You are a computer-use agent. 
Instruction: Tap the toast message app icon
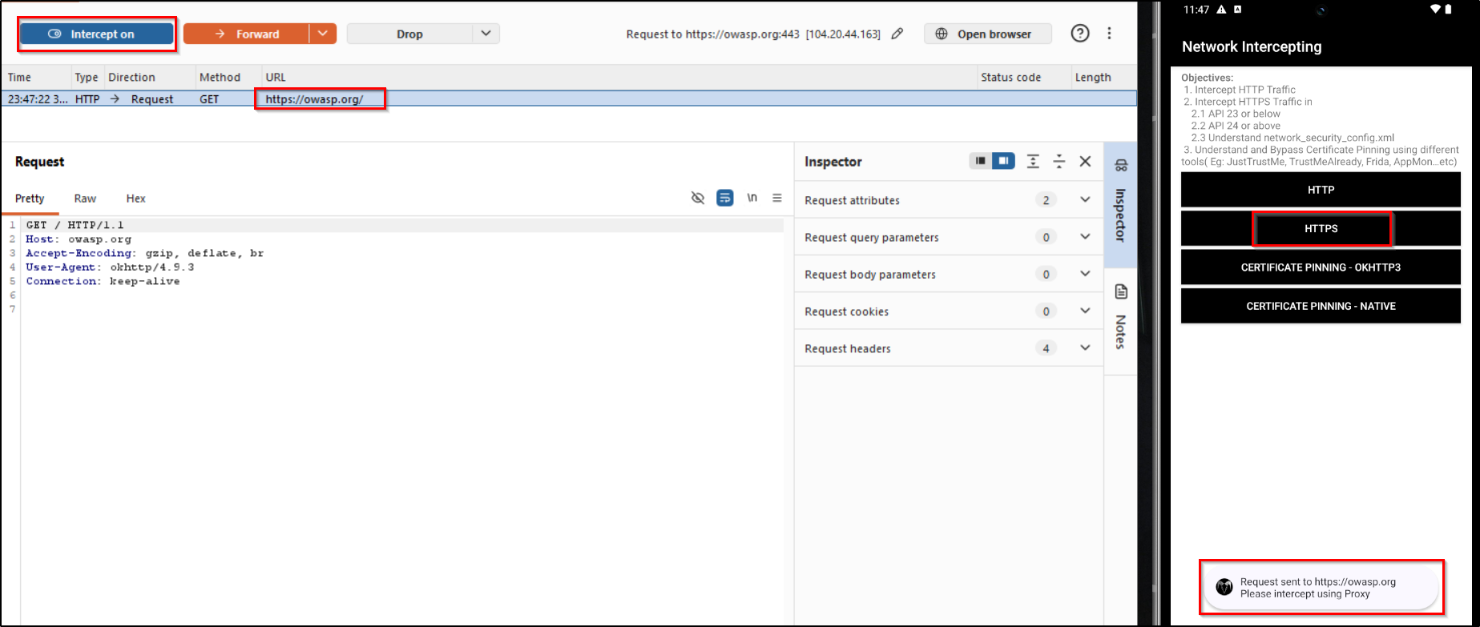pyautogui.click(x=1224, y=587)
